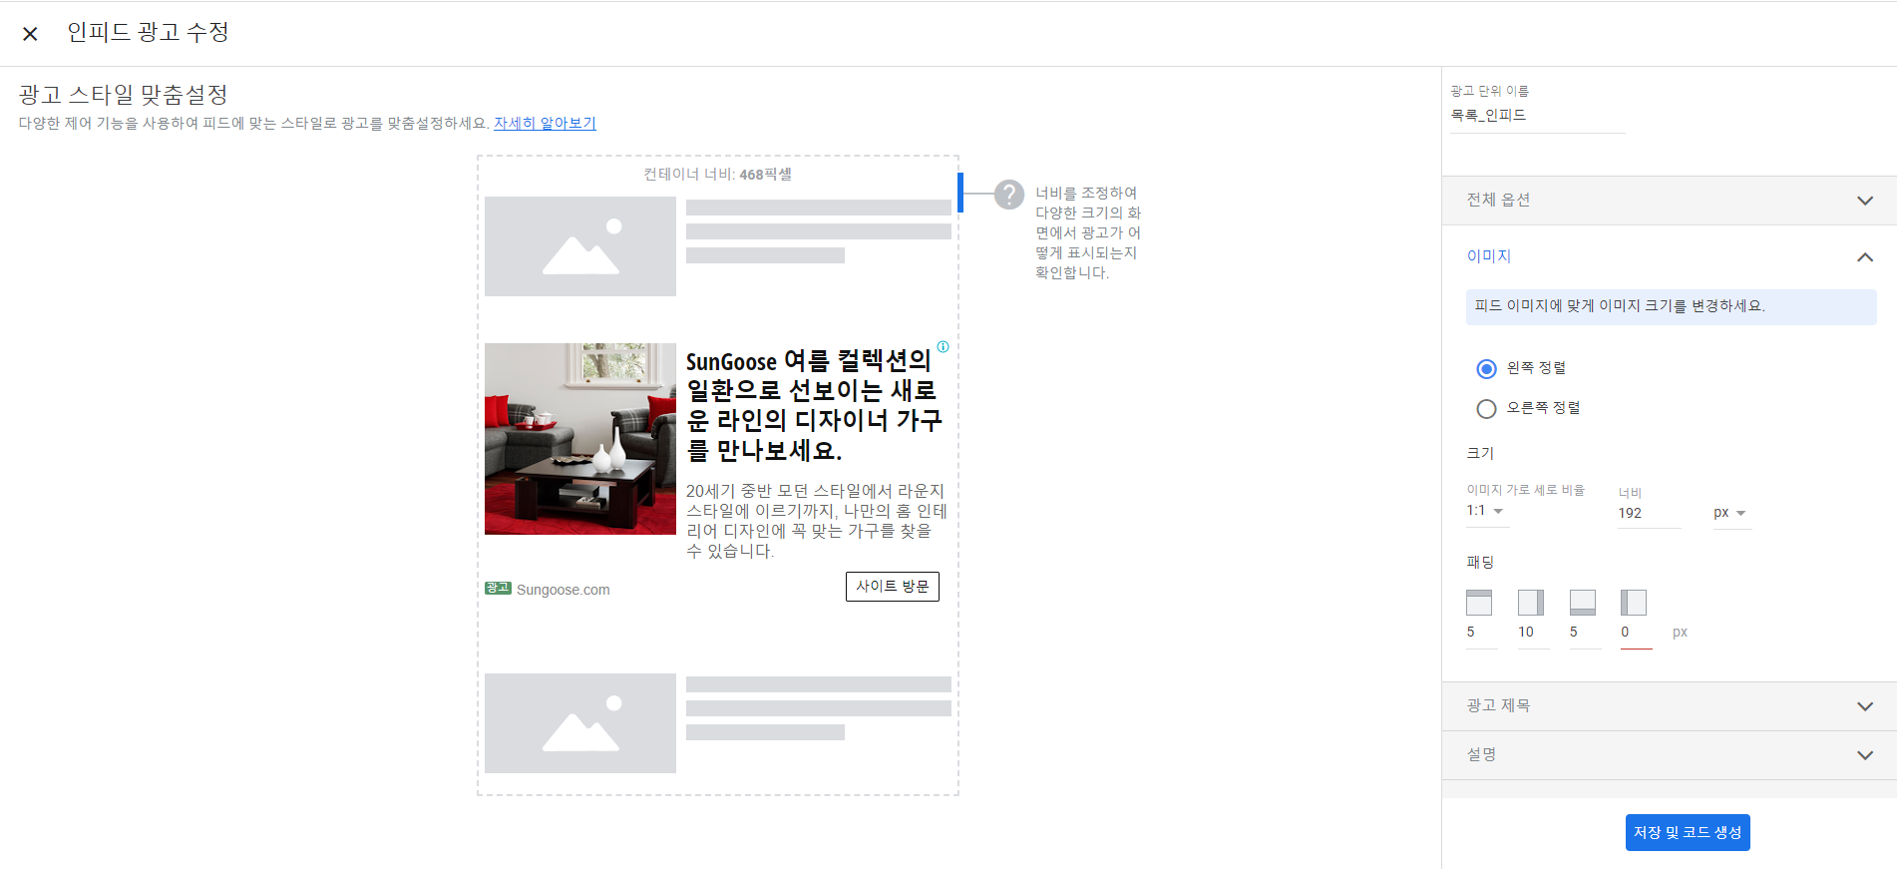The width and height of the screenshot is (1897, 869).
Task: Edit the bottom padding value 5
Action: [1586, 633]
